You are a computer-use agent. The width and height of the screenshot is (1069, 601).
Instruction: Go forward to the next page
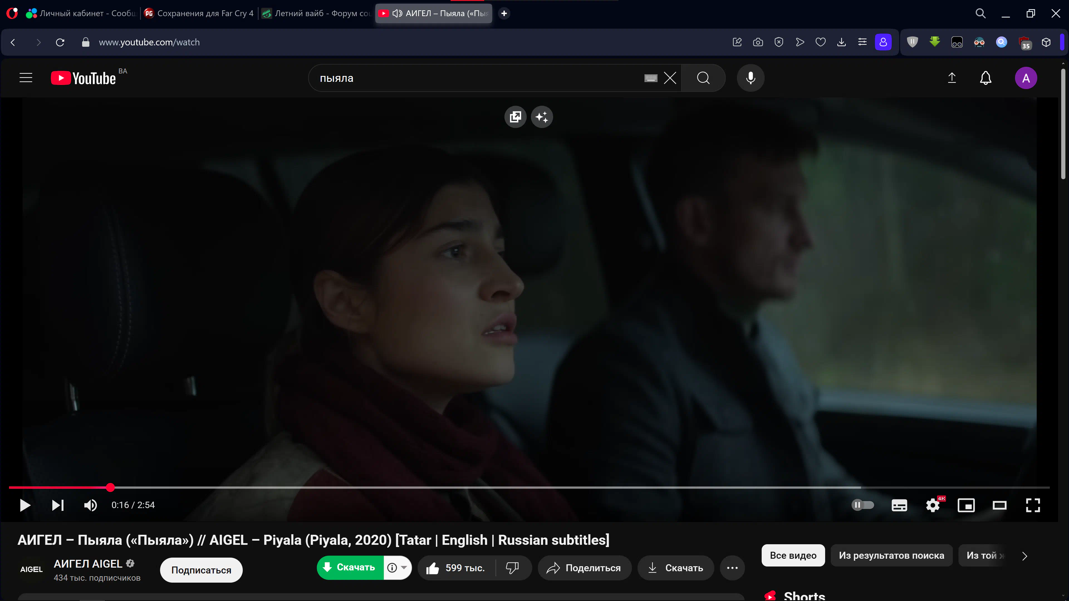(38, 42)
